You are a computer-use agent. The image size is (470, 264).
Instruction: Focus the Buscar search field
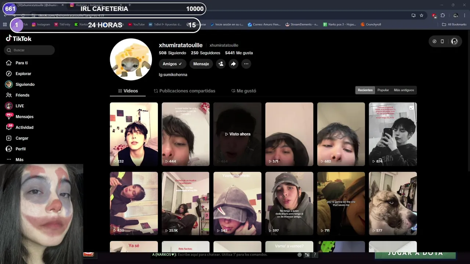(x=29, y=50)
